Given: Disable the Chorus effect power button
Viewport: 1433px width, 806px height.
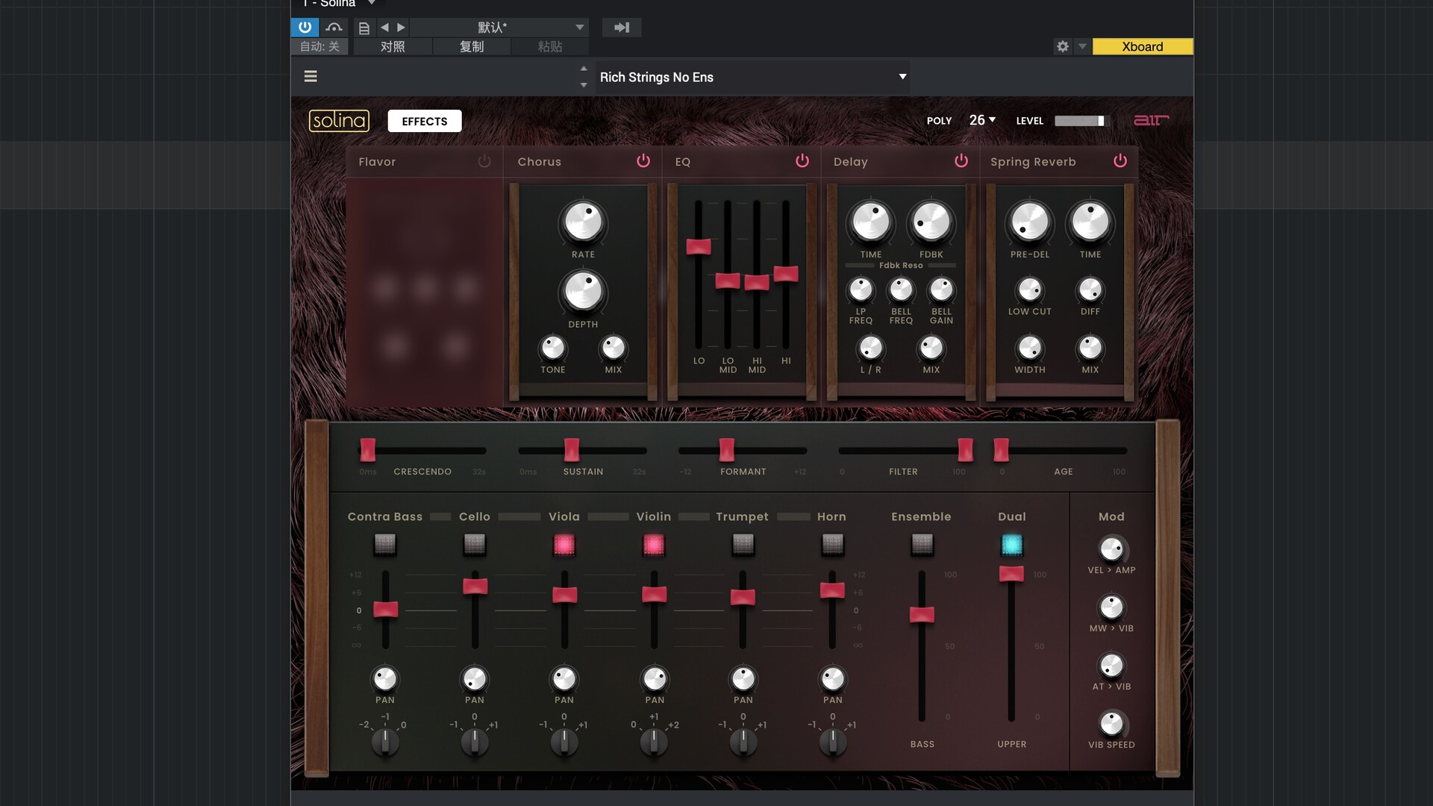Looking at the screenshot, I should (643, 161).
